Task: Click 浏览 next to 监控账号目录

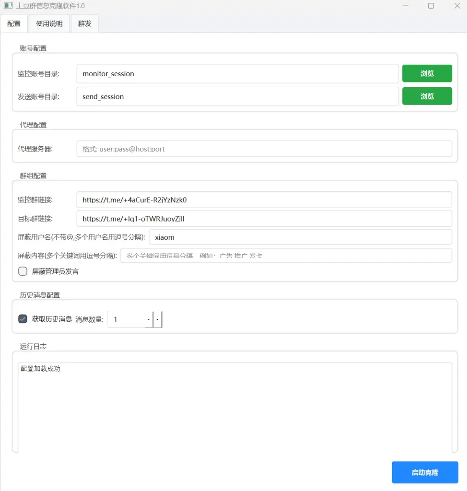Action: pos(427,73)
